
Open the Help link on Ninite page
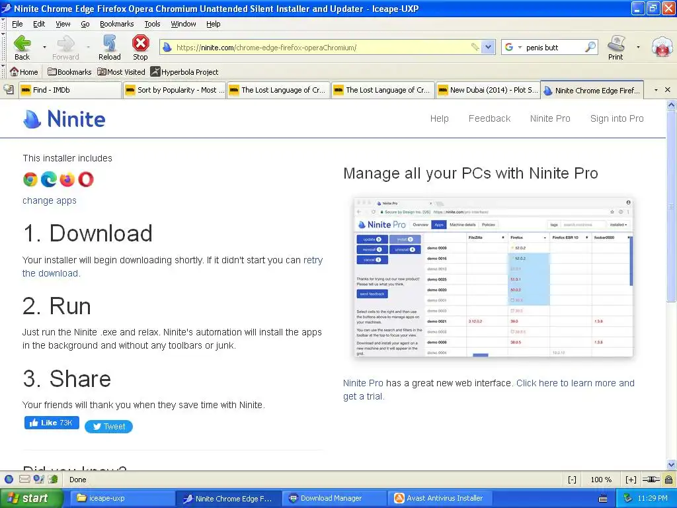pos(439,118)
